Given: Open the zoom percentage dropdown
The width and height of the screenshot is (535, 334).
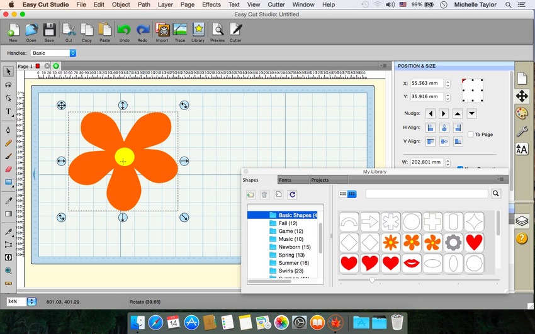Looking at the screenshot, I should [32, 302].
